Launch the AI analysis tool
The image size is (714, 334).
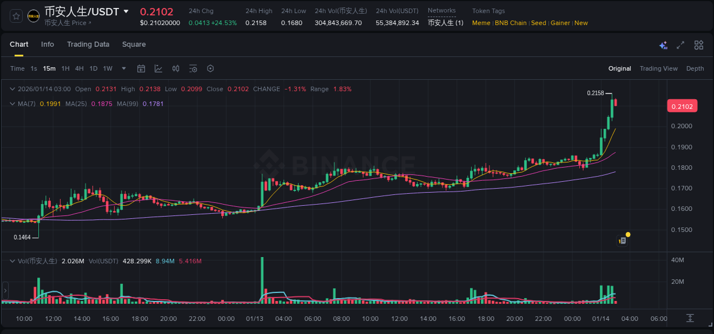[663, 44]
